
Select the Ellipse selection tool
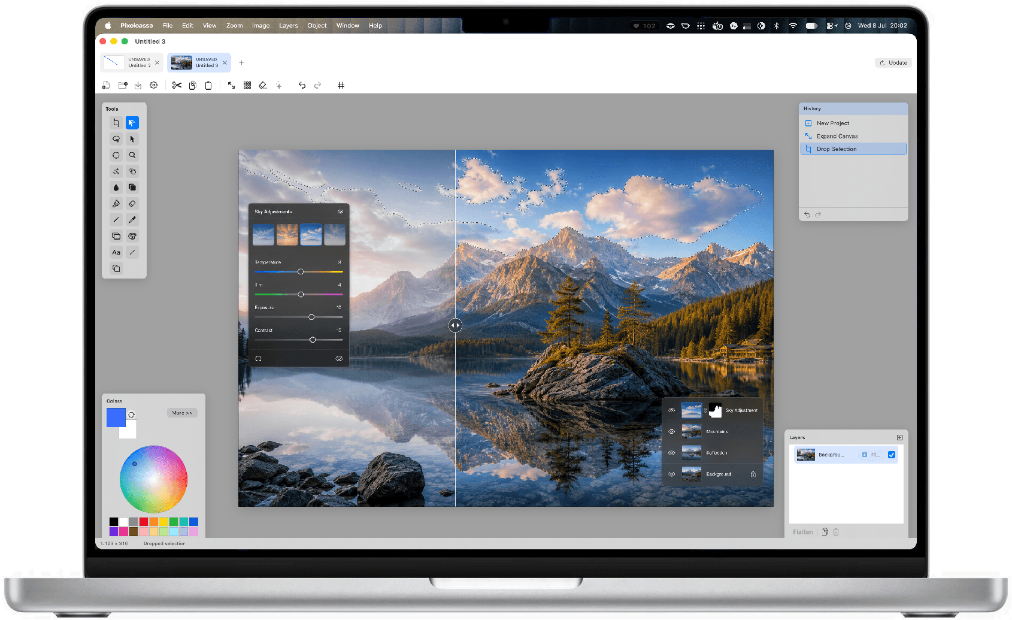coord(116,155)
